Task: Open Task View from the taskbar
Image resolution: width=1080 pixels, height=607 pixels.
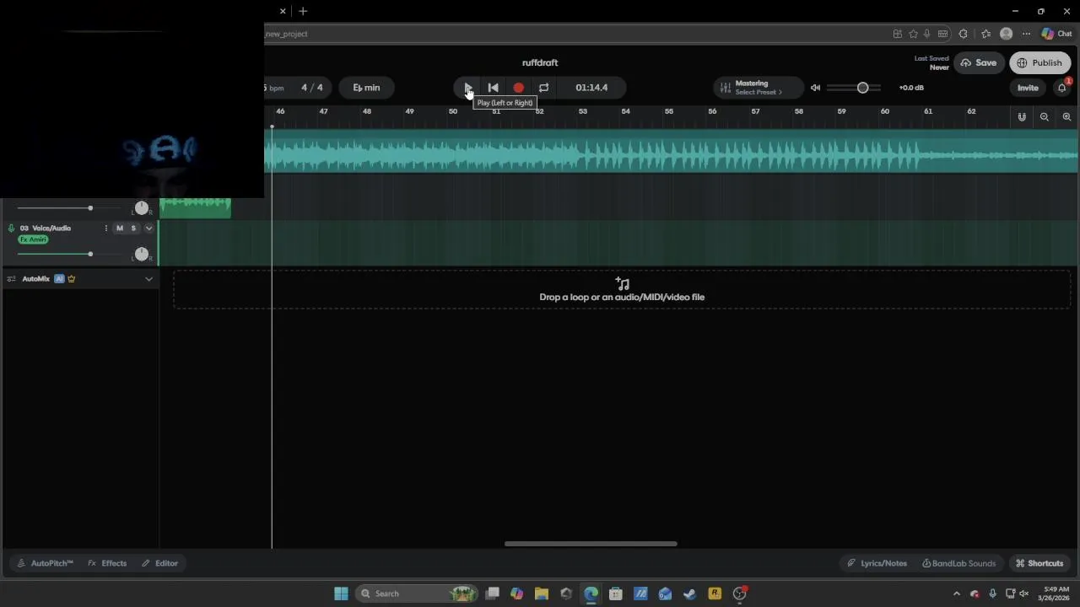Action: click(493, 594)
